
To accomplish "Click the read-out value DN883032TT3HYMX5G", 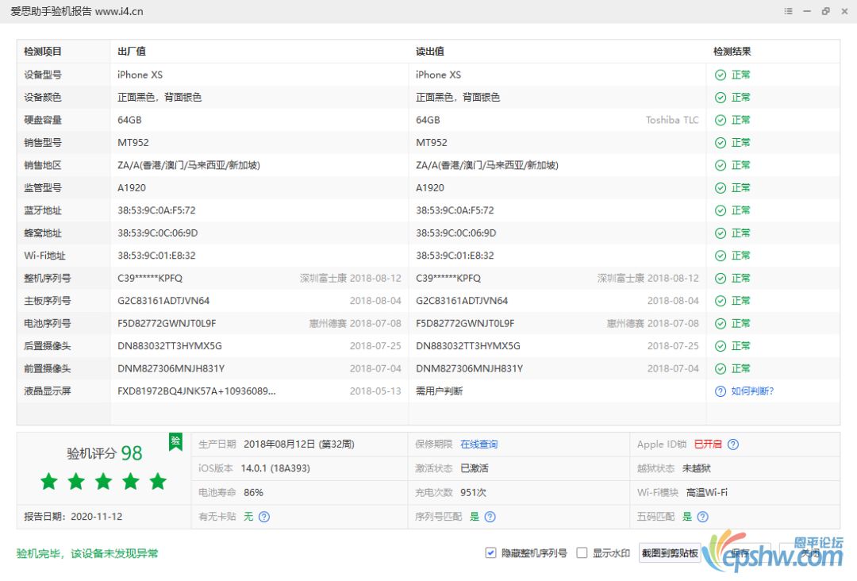I will tap(468, 346).
